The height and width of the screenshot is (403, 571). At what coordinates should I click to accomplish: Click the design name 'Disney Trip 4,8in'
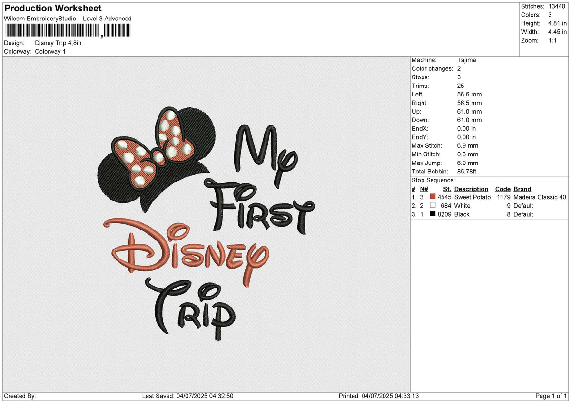[58, 43]
